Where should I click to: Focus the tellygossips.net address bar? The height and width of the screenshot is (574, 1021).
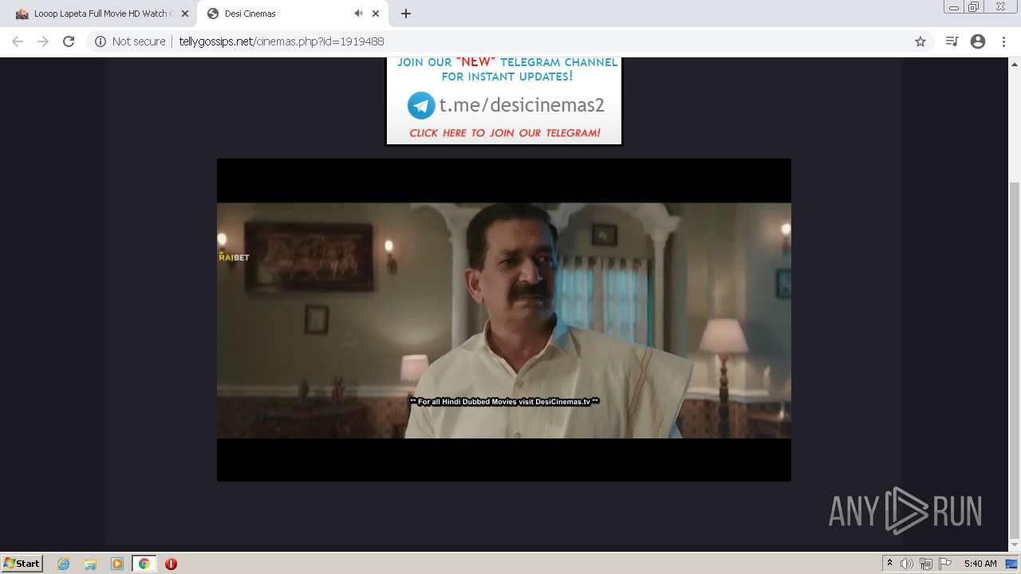510,41
